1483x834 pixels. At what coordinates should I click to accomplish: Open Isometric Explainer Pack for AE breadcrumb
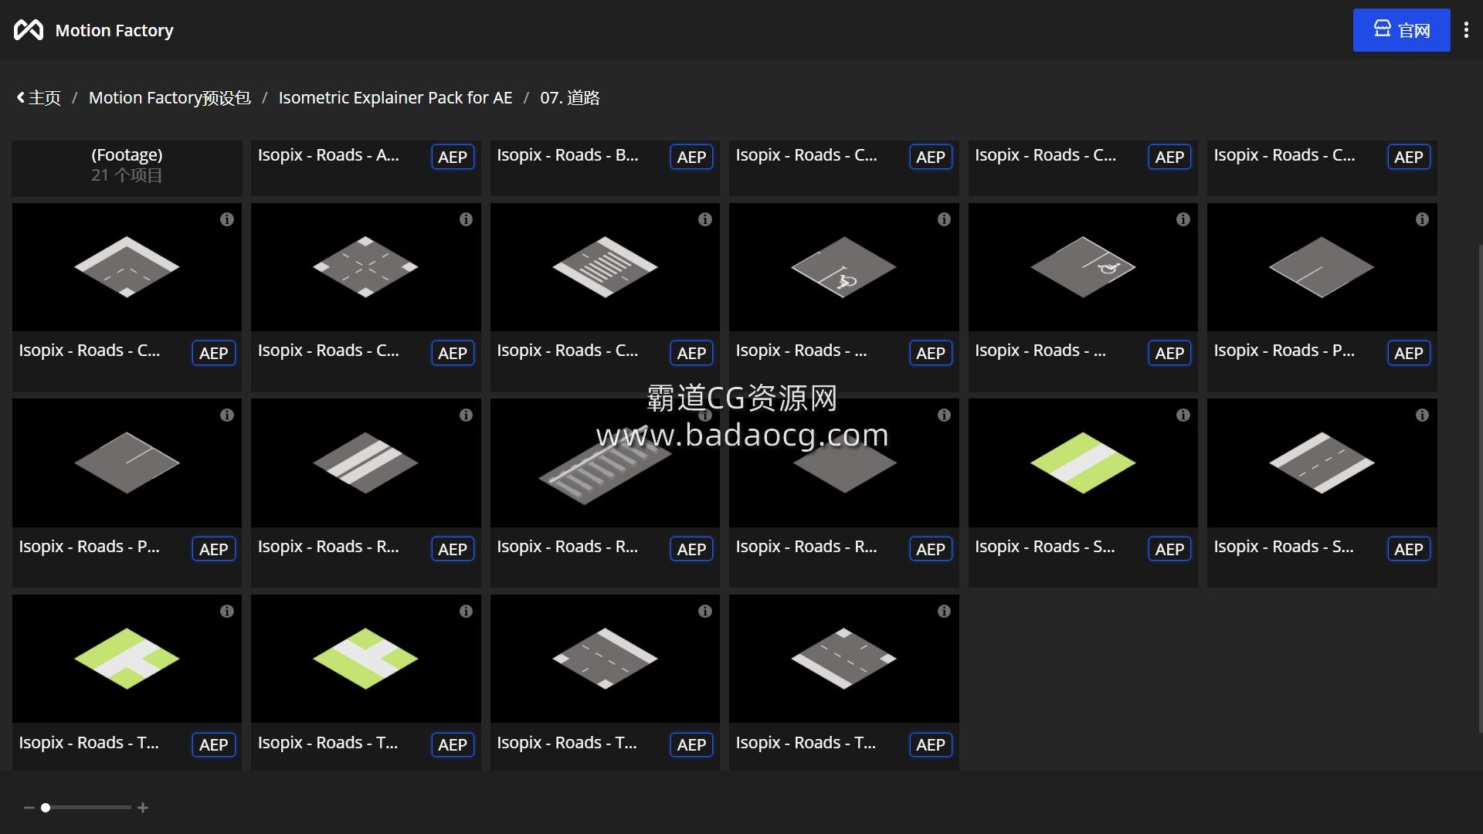point(395,98)
